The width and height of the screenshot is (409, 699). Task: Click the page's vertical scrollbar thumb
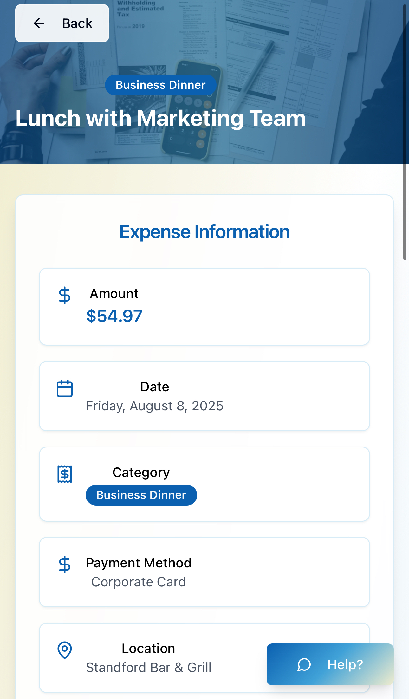coord(405,133)
